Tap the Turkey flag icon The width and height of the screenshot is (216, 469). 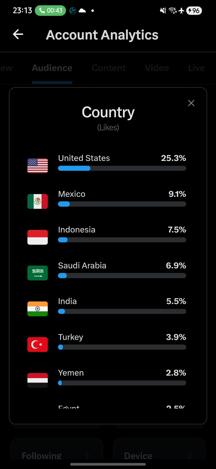click(x=37, y=344)
